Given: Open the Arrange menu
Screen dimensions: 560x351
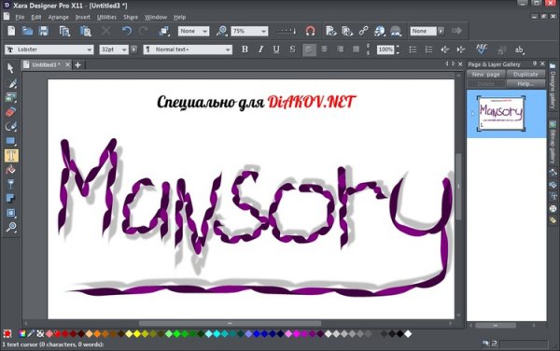Looking at the screenshot, I should [x=58, y=17].
